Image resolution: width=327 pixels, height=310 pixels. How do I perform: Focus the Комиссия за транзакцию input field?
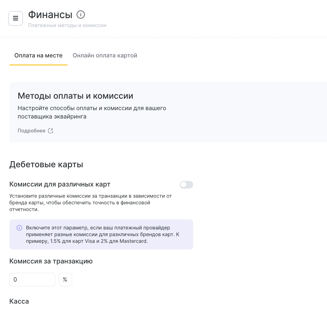point(32,280)
